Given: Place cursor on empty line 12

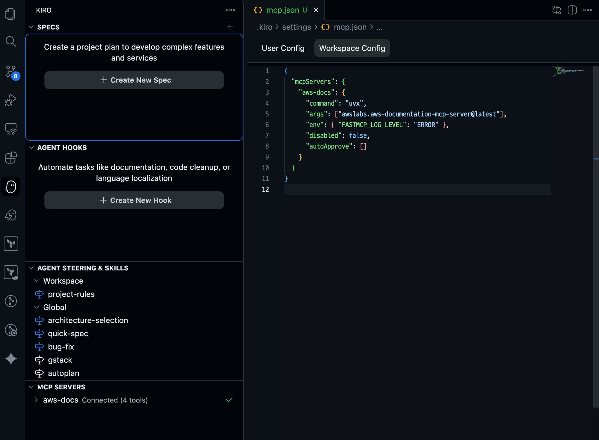Looking at the screenshot, I should point(418,189).
